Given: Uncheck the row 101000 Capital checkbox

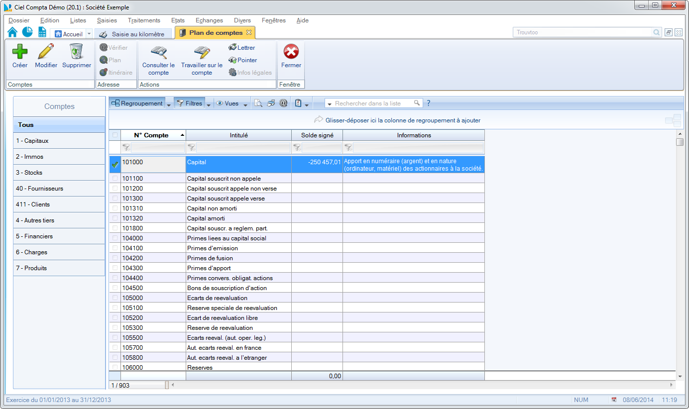Looking at the screenshot, I should (x=115, y=164).
